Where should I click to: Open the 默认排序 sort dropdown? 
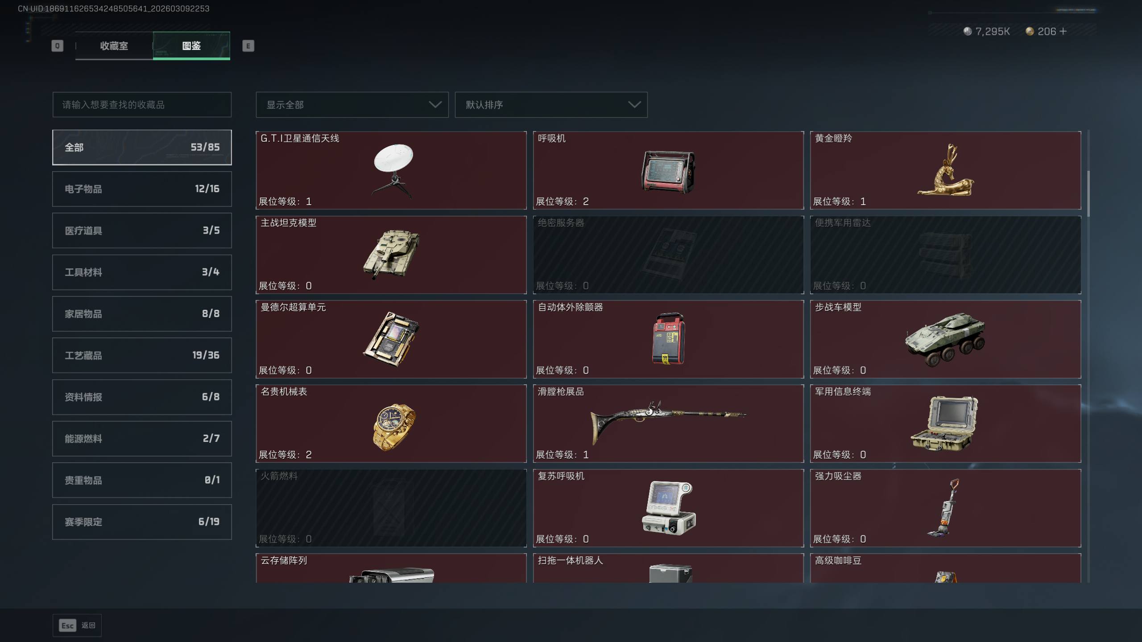(551, 105)
